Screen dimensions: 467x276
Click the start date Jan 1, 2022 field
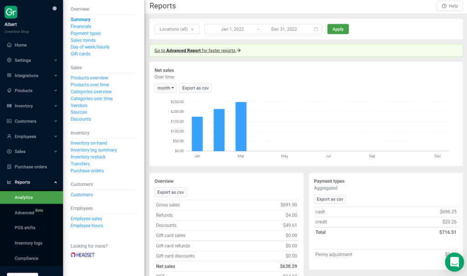[232, 29]
